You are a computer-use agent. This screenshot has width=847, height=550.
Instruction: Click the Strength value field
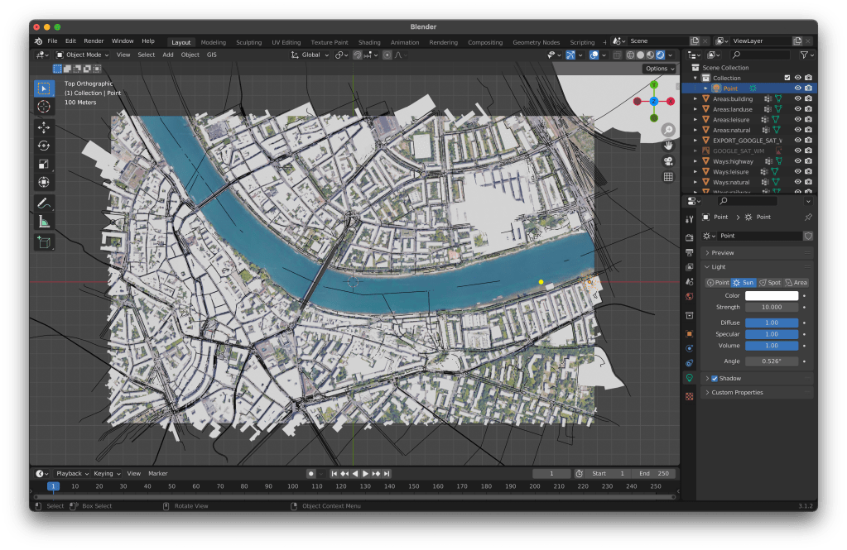[772, 308]
